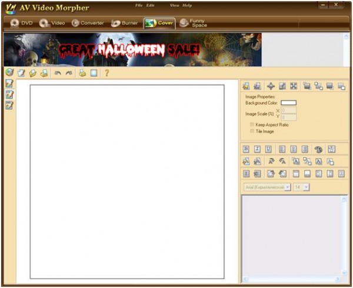Undo the last action

click(x=58, y=73)
